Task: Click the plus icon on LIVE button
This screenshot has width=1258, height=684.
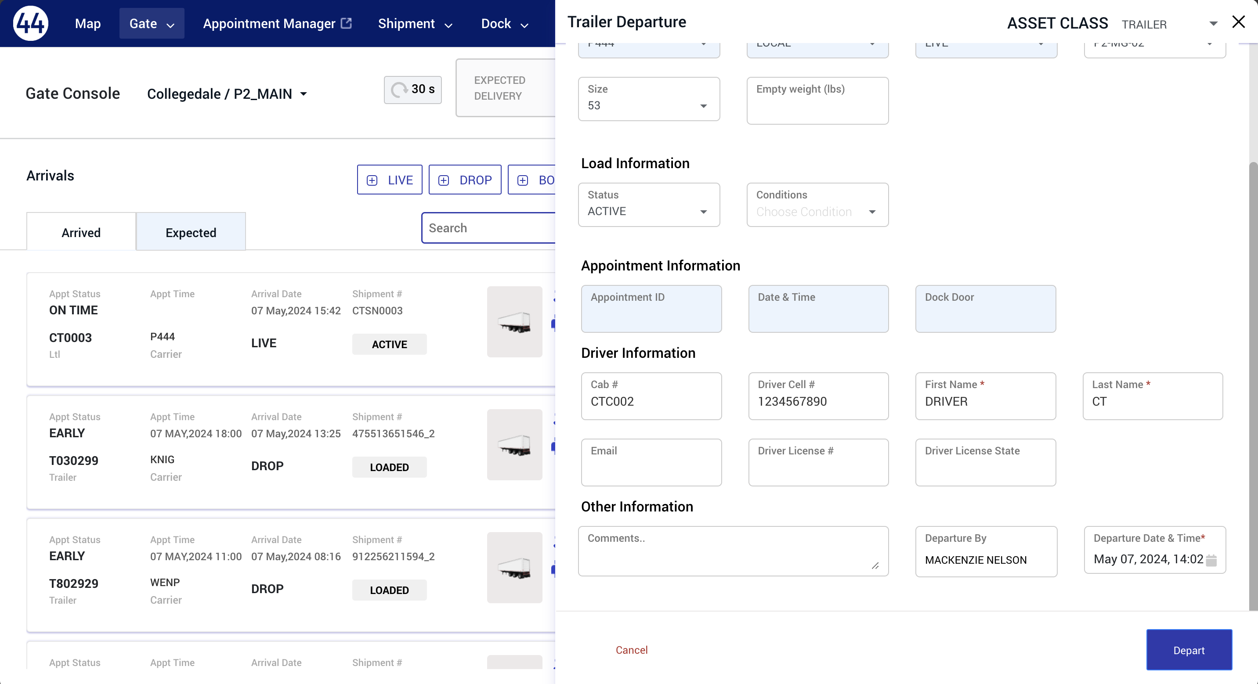Action: [372, 180]
